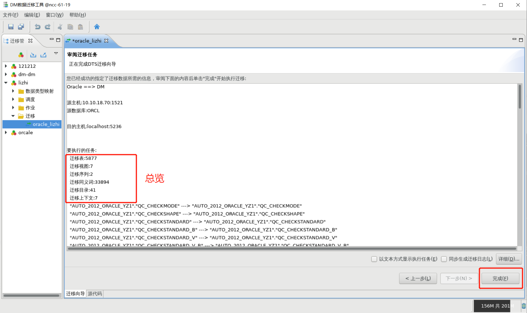This screenshot has height=313, width=527.
Task: Click the 完成(F) button
Action: click(x=500, y=278)
